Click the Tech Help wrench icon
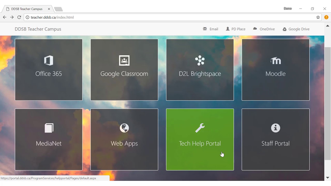Image resolution: width=331 pixels, height=186 pixels. point(200,128)
